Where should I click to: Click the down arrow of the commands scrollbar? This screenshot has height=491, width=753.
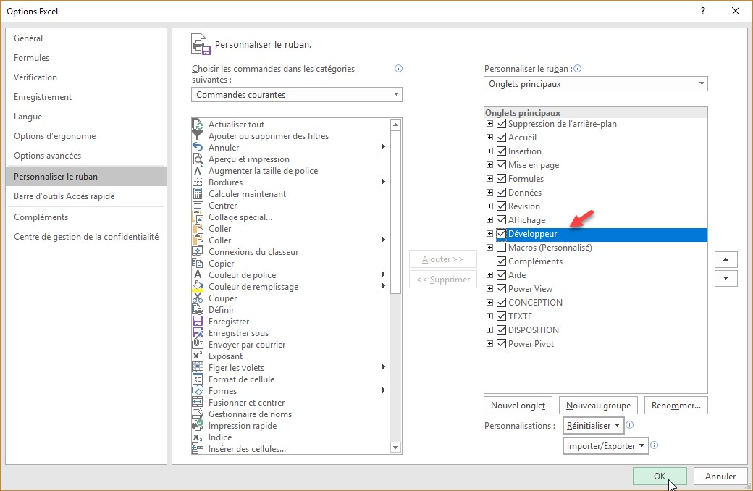[x=396, y=449]
